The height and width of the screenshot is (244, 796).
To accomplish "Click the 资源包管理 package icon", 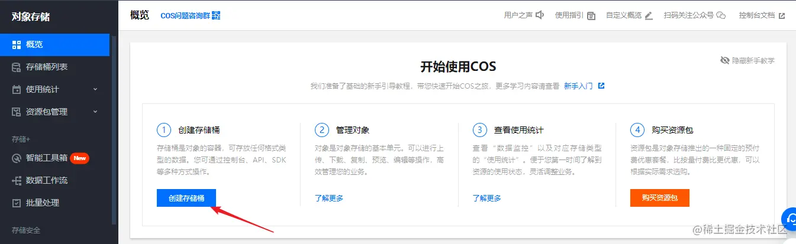I will tap(17, 112).
